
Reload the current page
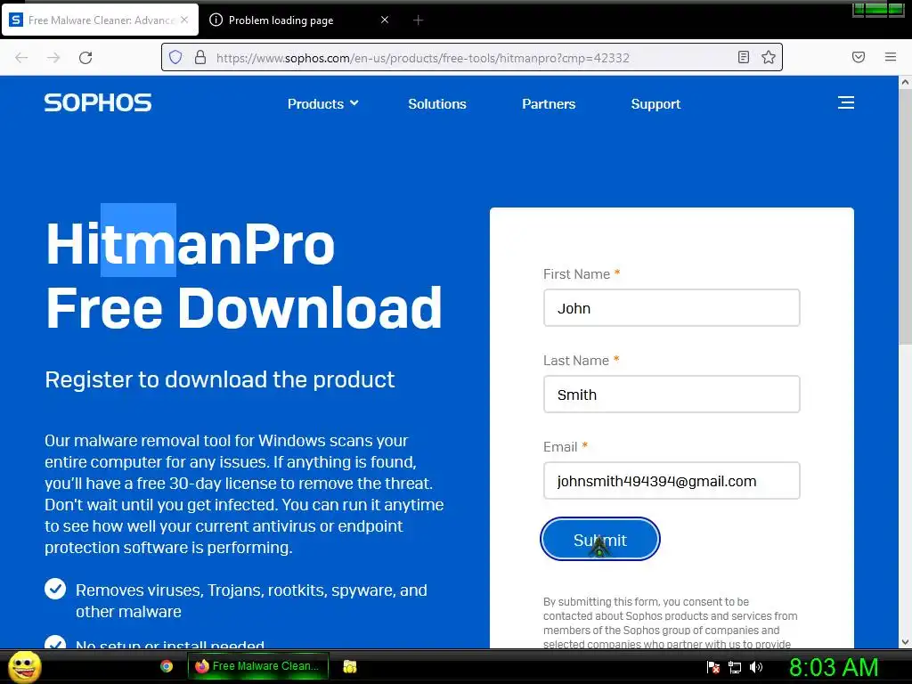point(85,58)
